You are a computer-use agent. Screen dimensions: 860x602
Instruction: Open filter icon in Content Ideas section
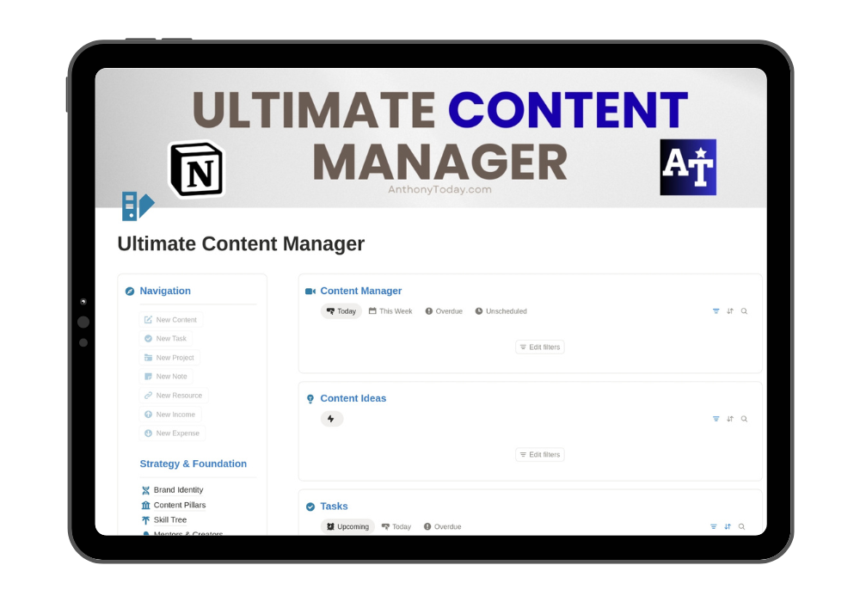[716, 419]
